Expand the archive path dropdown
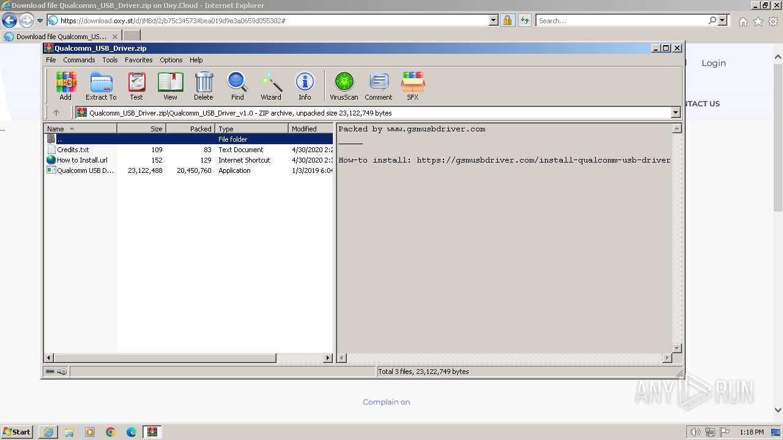The height and width of the screenshot is (440, 783). (675, 112)
